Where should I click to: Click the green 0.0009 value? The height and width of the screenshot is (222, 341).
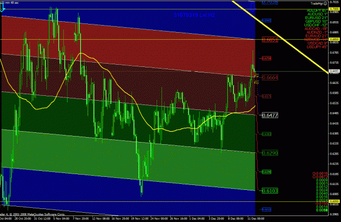[322, 180]
